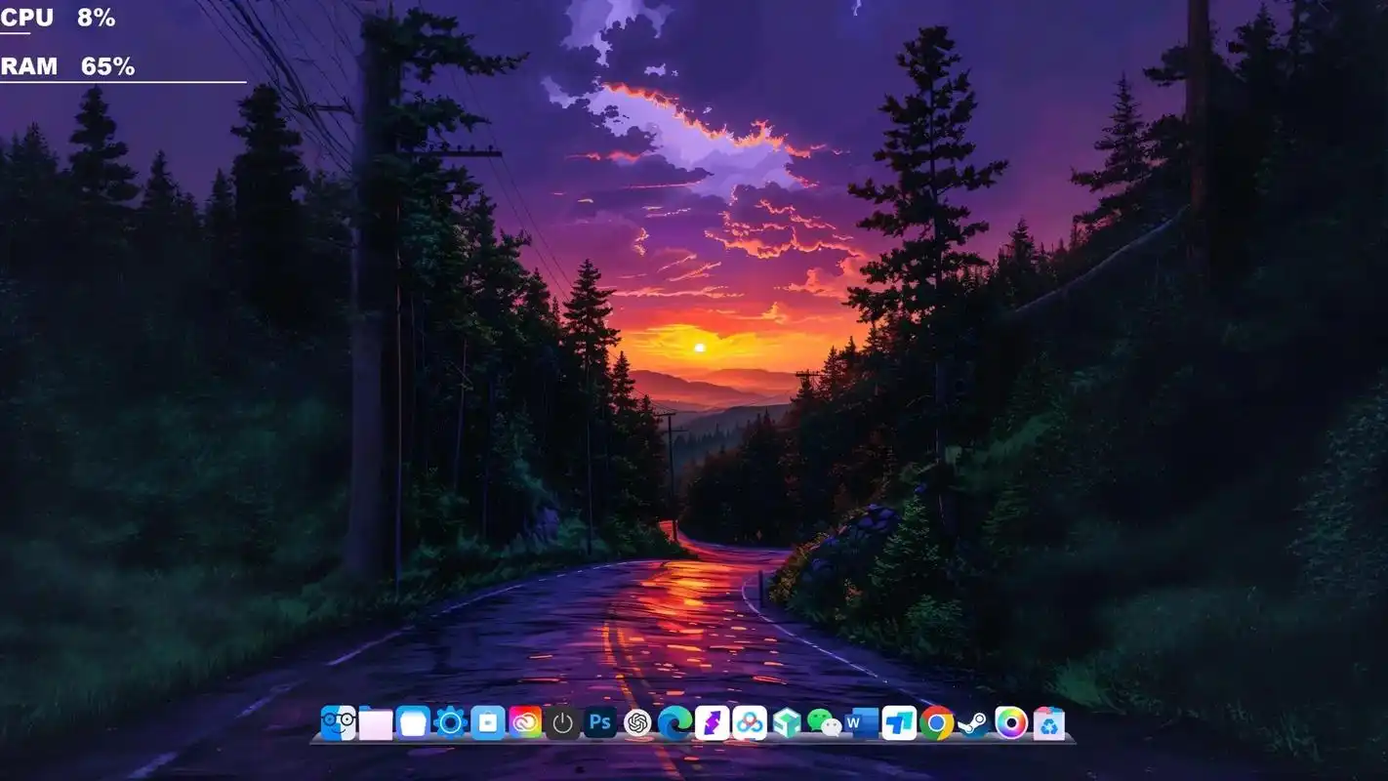1388x781 pixels.
Task: Launch the Thunder download manager
Action: pyautogui.click(x=714, y=722)
